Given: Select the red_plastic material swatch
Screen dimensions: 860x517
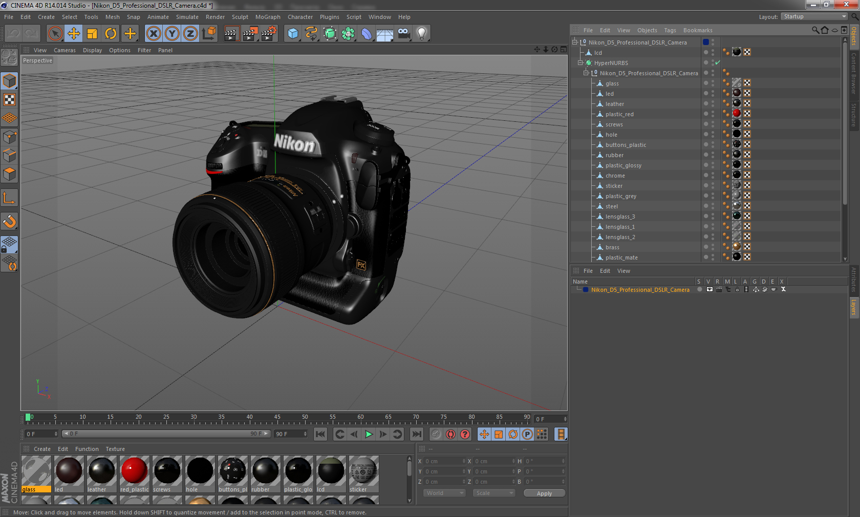Looking at the screenshot, I should (x=135, y=475).
